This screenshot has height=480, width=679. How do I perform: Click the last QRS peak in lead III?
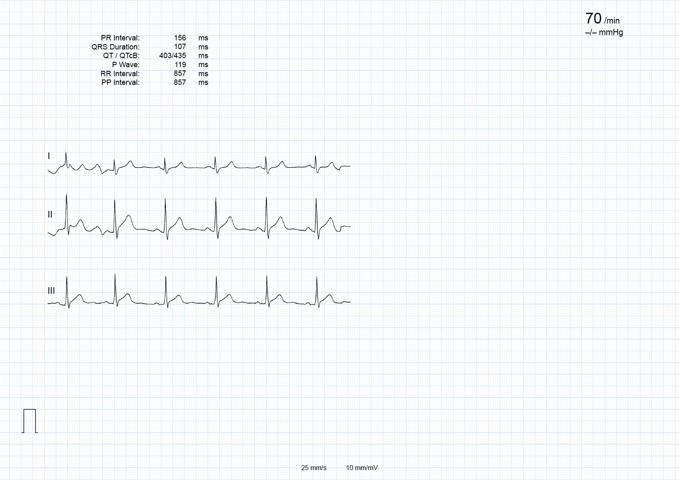(317, 278)
